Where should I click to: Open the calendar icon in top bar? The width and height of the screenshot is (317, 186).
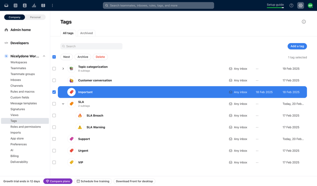15,6
